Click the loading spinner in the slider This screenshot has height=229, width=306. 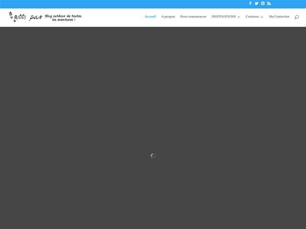(153, 156)
